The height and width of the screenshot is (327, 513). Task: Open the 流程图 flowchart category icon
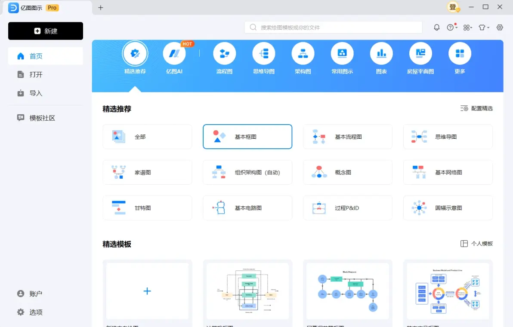coord(224,54)
